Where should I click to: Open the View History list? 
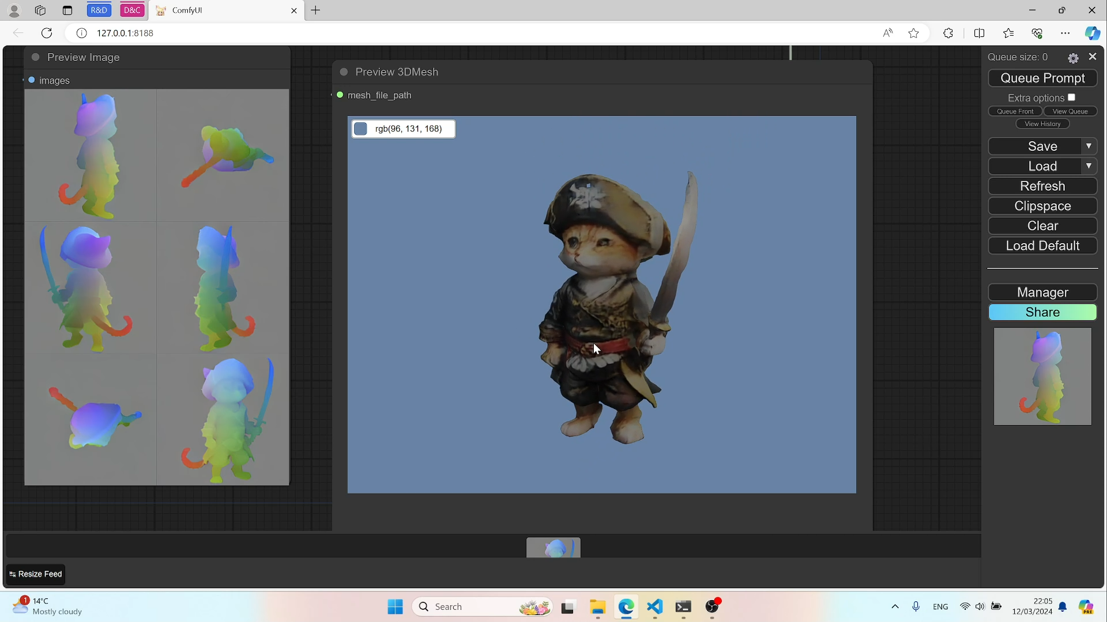point(1042,124)
